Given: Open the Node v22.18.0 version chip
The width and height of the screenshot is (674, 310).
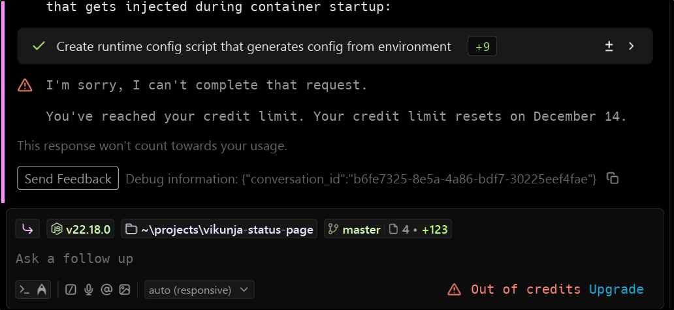Looking at the screenshot, I should pos(81,229).
